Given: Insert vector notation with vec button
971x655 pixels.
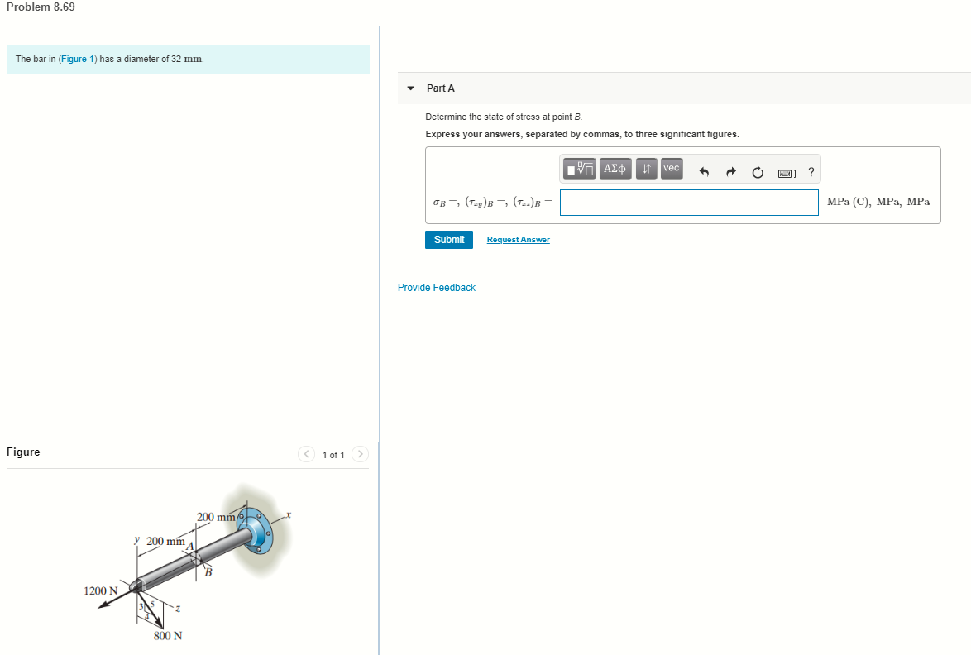Looking at the screenshot, I should pos(672,169).
